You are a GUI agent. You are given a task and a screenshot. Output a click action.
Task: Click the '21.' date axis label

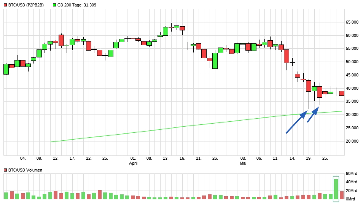[199, 159]
